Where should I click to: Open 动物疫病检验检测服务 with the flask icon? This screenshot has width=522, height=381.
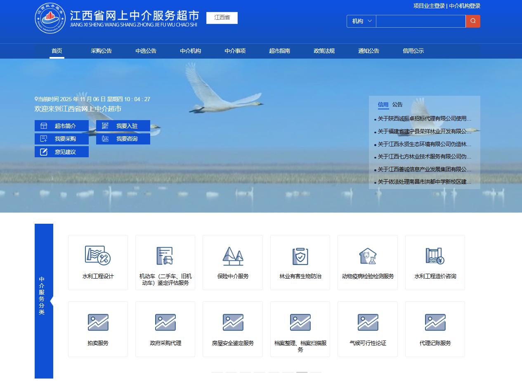(367, 256)
